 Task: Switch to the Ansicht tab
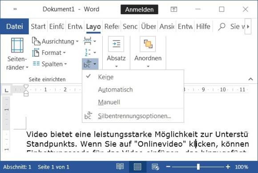(x=167, y=26)
